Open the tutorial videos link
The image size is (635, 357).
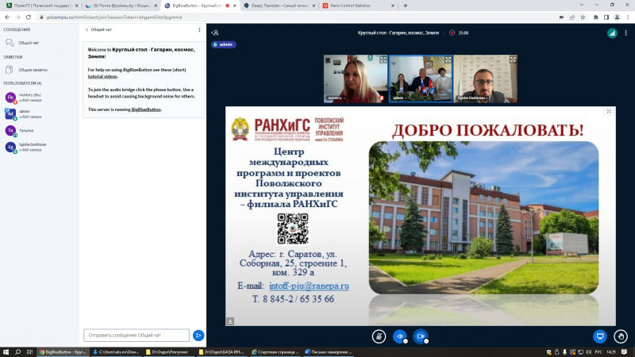pos(102,76)
